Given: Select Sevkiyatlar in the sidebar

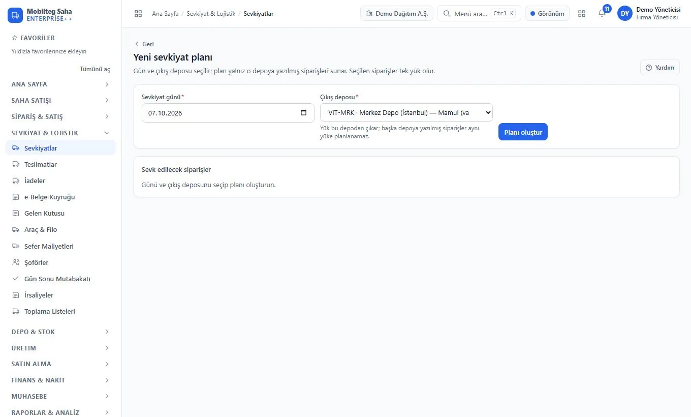Looking at the screenshot, I should 60,148.
